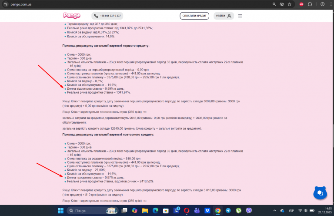
Task: Click 'Сума платежу за розрахунковий період – 810,00 грн'
Action: click(104, 159)
